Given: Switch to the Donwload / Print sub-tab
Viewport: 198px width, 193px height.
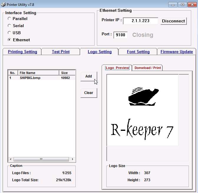Looking at the screenshot, I should [148, 68].
